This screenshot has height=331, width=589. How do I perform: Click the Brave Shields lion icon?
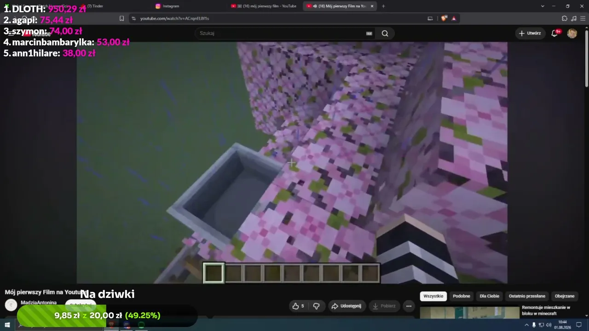click(x=444, y=18)
